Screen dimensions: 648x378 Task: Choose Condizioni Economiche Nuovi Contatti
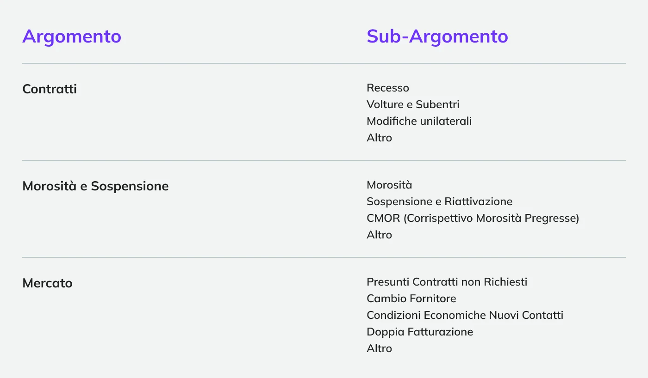465,315
